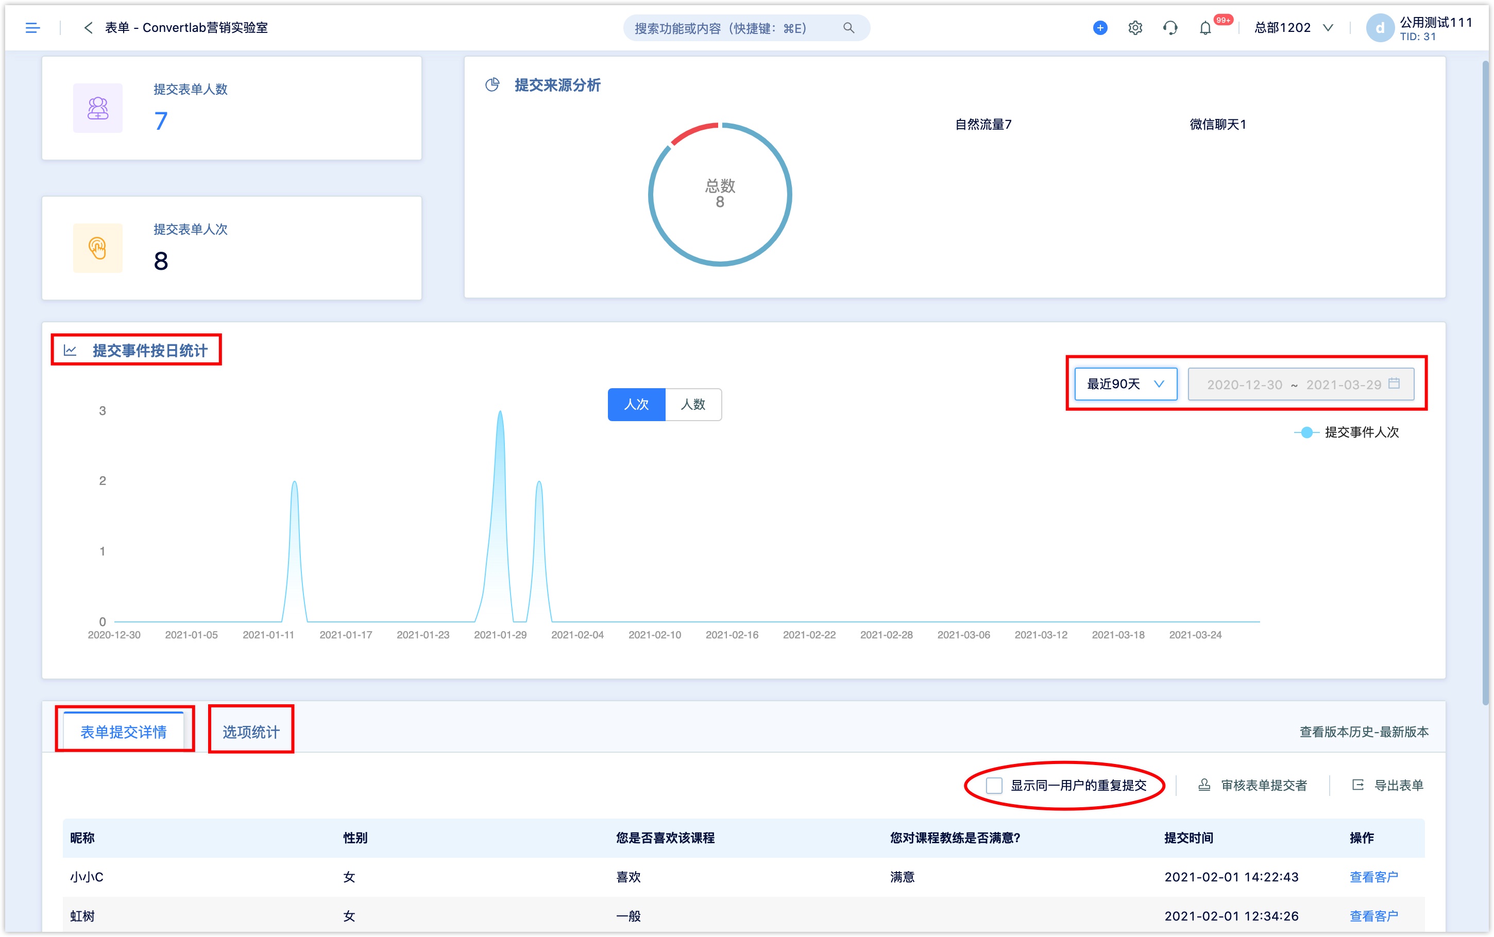The image size is (1494, 937).
Task: Click 微信聊天1 legend label
Action: point(1217,125)
